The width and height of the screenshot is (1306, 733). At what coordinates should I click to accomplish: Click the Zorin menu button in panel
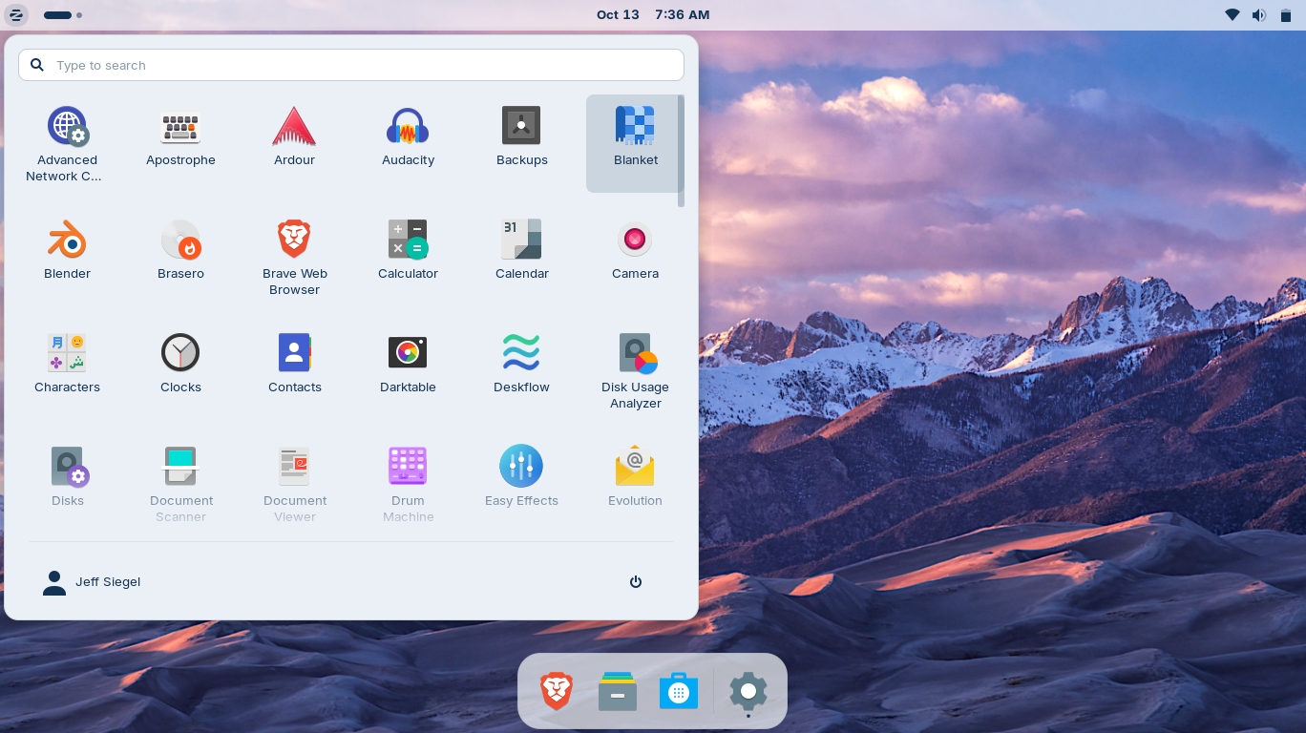coord(16,14)
